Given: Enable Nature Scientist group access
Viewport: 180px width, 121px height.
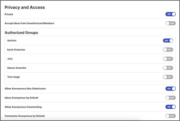Looking at the screenshot, I should click(168, 68).
